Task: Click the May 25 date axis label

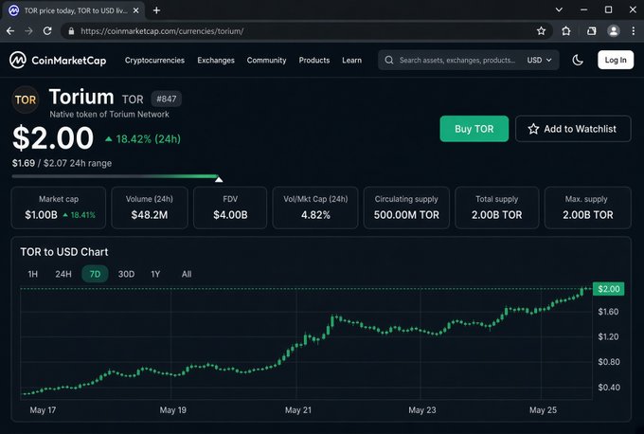Action: pos(543,410)
